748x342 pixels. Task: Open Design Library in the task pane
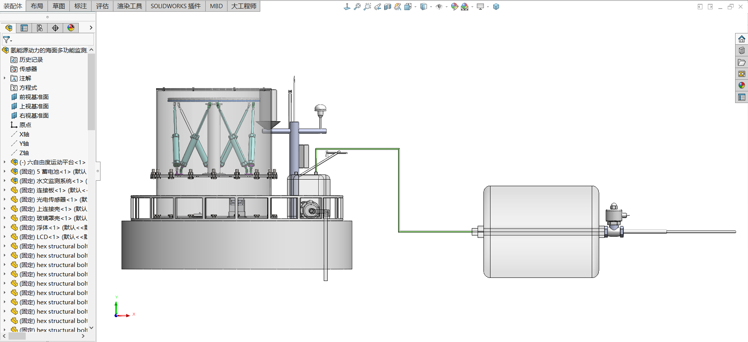(x=741, y=51)
